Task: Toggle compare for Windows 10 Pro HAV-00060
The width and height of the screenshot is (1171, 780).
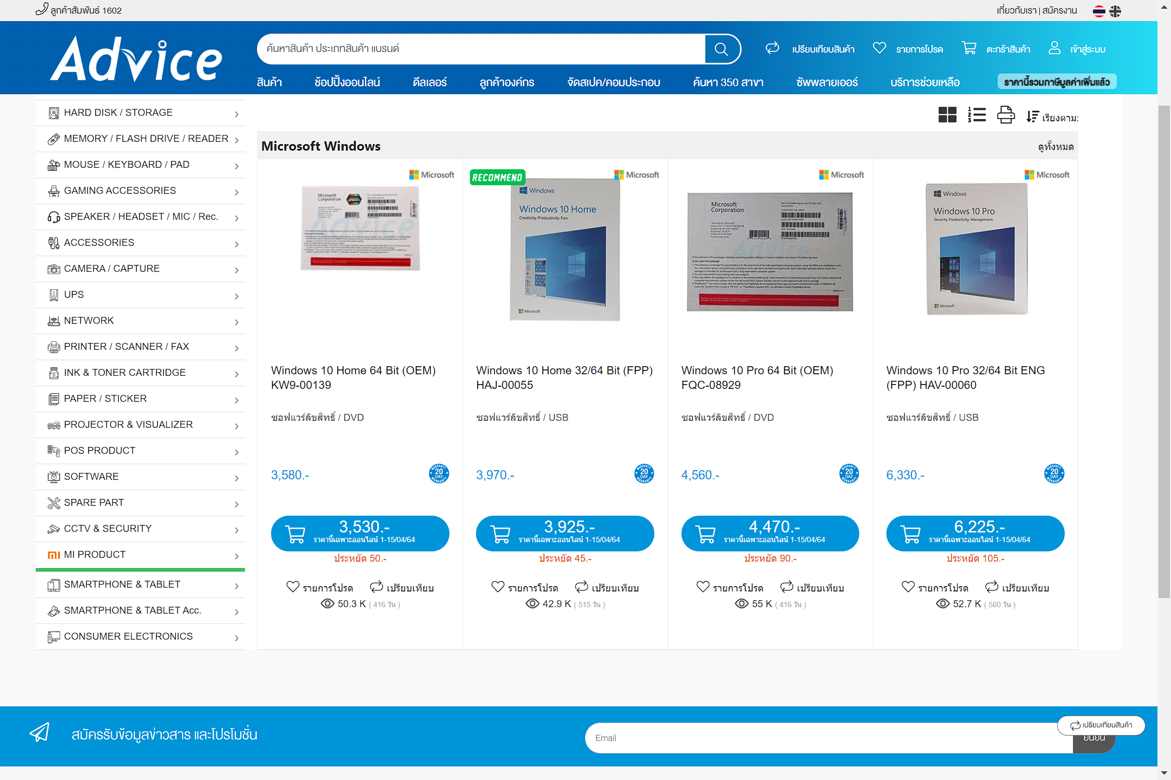Action: tap(1017, 588)
